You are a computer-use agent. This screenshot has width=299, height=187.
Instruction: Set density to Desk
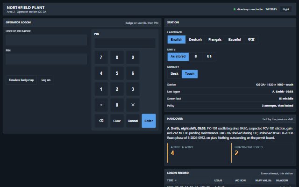point(174,74)
